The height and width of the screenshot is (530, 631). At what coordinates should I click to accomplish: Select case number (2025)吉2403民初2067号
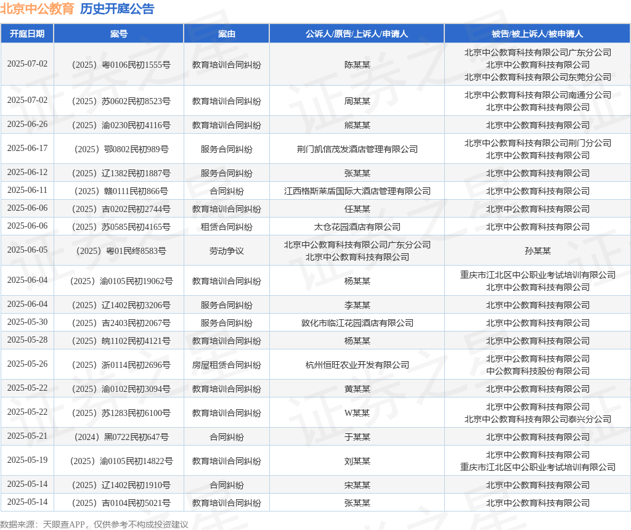pyautogui.click(x=121, y=323)
